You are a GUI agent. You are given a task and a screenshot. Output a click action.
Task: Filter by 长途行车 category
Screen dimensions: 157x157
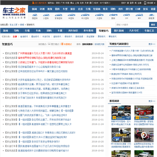[46, 37]
